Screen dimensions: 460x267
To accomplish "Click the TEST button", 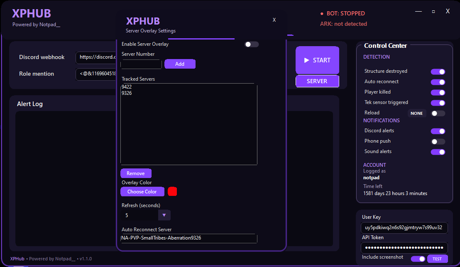I will point(437,259).
